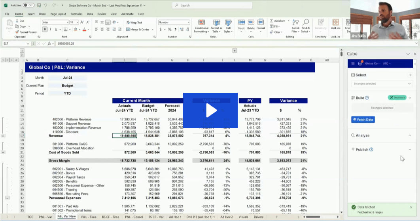The width and height of the screenshot is (420, 221).
Task: Expand the Merge & Center dropdown arrow
Action: click(x=152, y=29)
